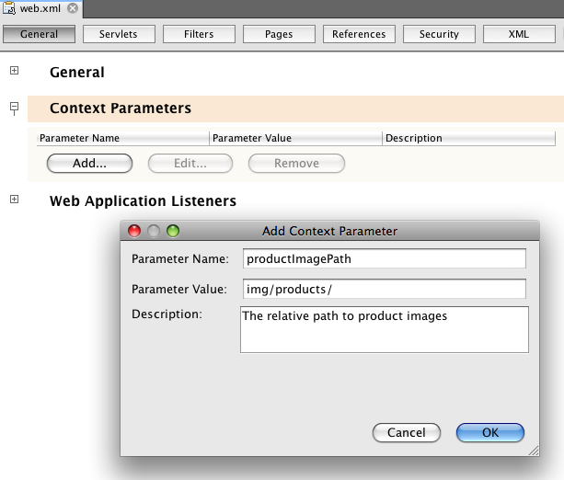Go to the Pages tab
This screenshot has width=564, height=480.
tap(279, 34)
